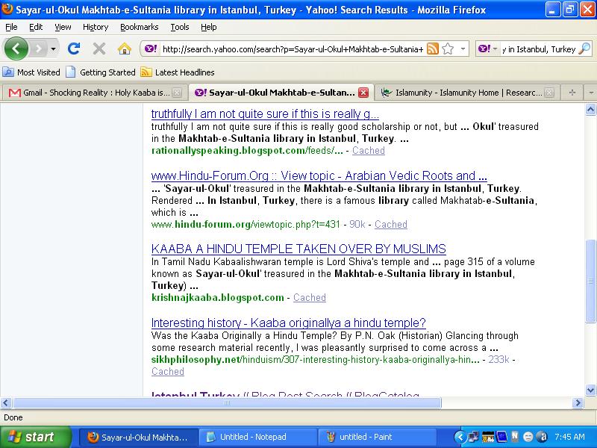This screenshot has width=597, height=448.
Task: Open KAABA A HINDU TEMPLE TAKEN OVER result
Action: [298, 249]
